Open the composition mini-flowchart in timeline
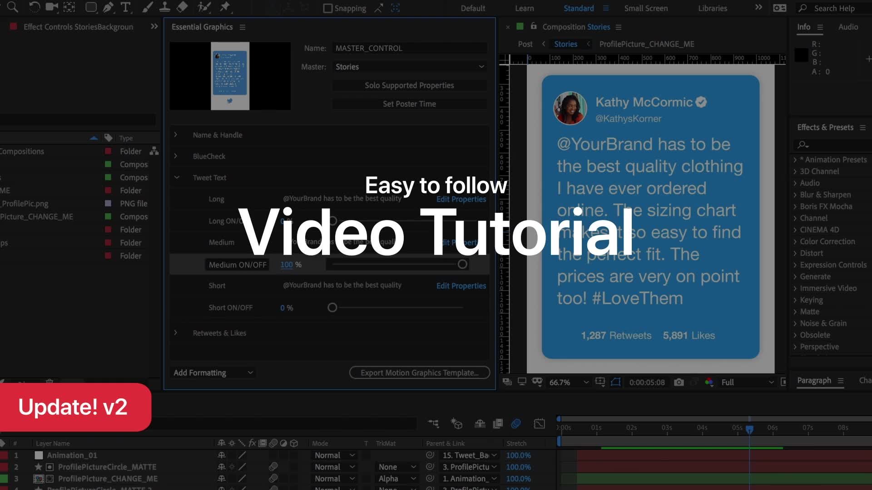This screenshot has width=872, height=490. [433, 424]
